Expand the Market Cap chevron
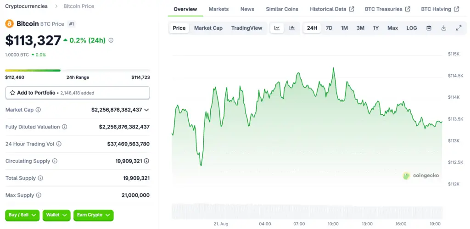 click(146, 110)
